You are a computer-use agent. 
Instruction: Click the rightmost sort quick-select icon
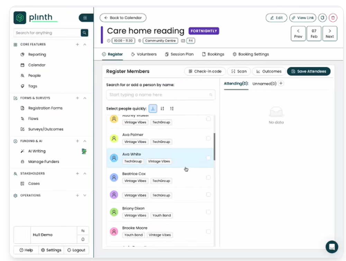[172, 108]
